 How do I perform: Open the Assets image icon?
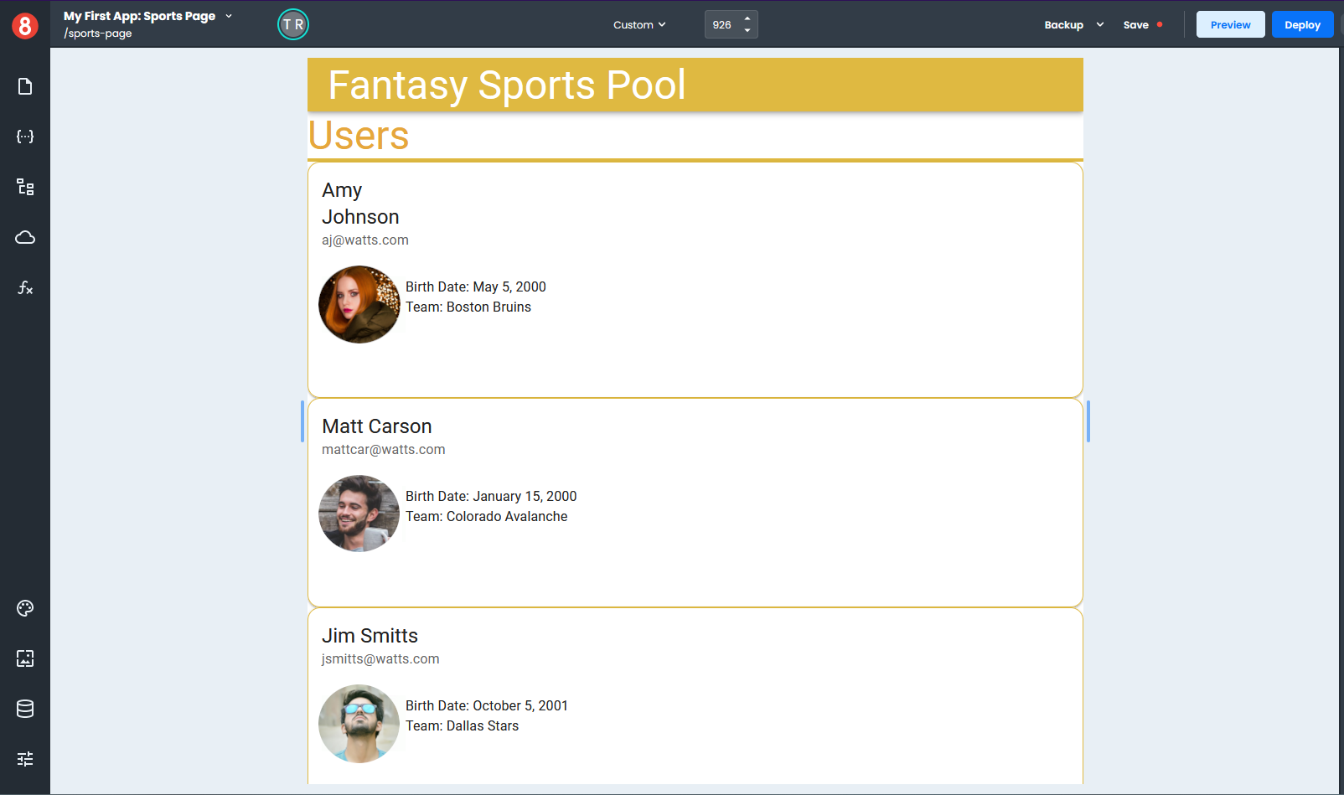25,658
